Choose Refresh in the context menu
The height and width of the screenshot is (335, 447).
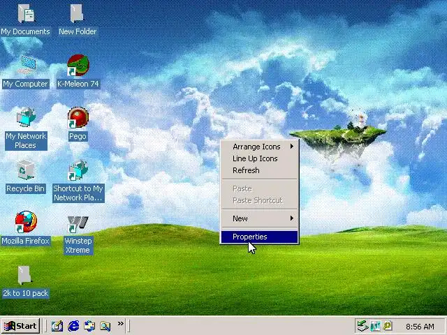click(259, 170)
